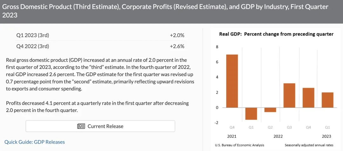Screen dimensions: 343x151
Task: Open the Quick Guide: GDP Releases link
Action: [35, 142]
